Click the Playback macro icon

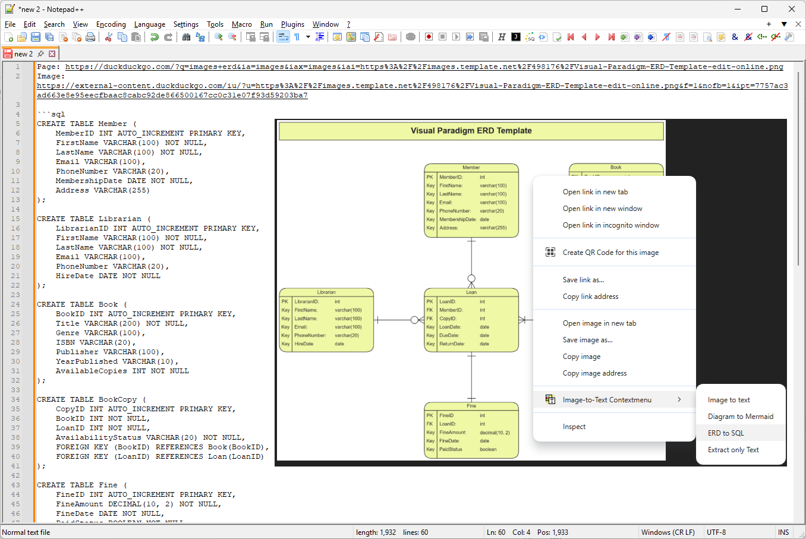(x=456, y=37)
